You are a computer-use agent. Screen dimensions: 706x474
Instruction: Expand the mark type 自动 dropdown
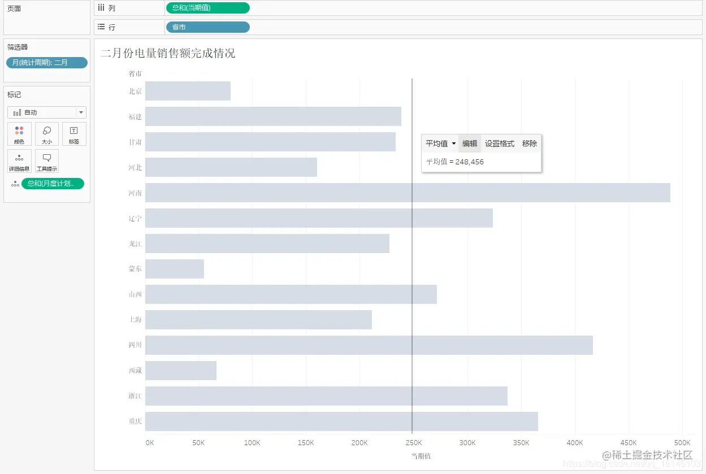click(x=81, y=112)
